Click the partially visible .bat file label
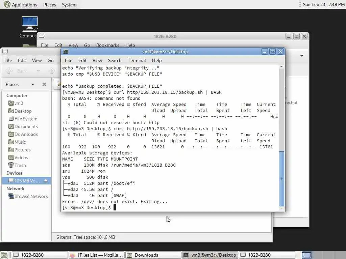 291,103
